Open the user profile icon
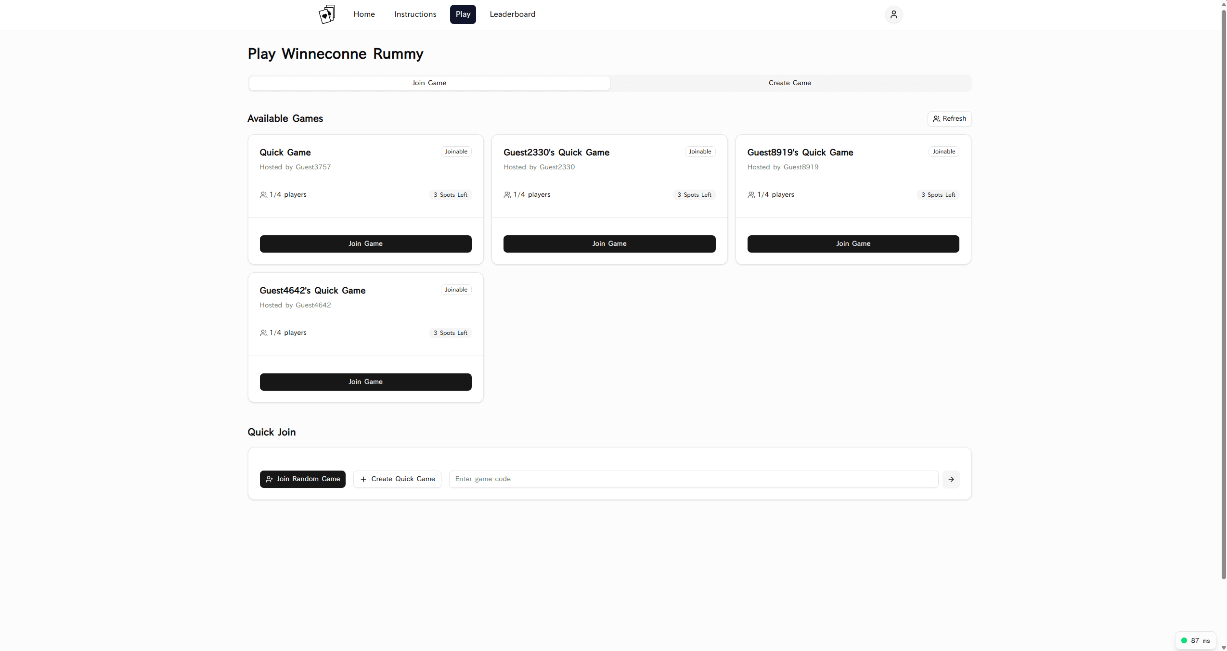 [x=893, y=14]
